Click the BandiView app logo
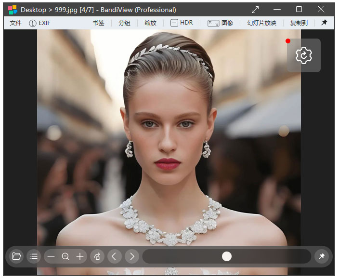Screen dimensions: 339x279 tap(13, 10)
